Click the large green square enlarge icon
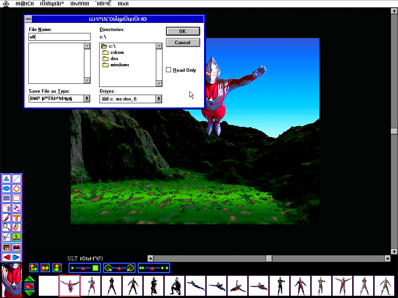The height and width of the screenshot is (298, 398). click(x=96, y=268)
